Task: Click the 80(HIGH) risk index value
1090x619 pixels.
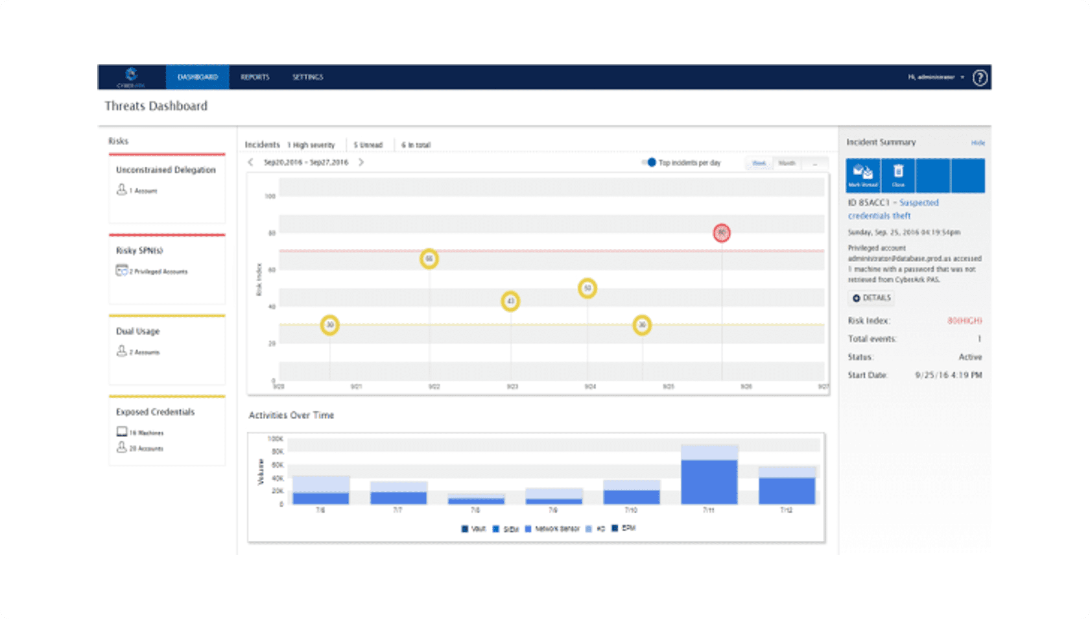Action: pyautogui.click(x=965, y=320)
